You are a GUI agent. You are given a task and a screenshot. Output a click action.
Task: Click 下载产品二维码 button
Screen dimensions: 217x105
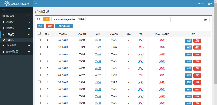(x=64, y=26)
